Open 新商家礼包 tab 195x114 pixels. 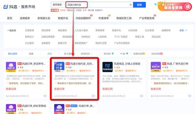point(44,18)
